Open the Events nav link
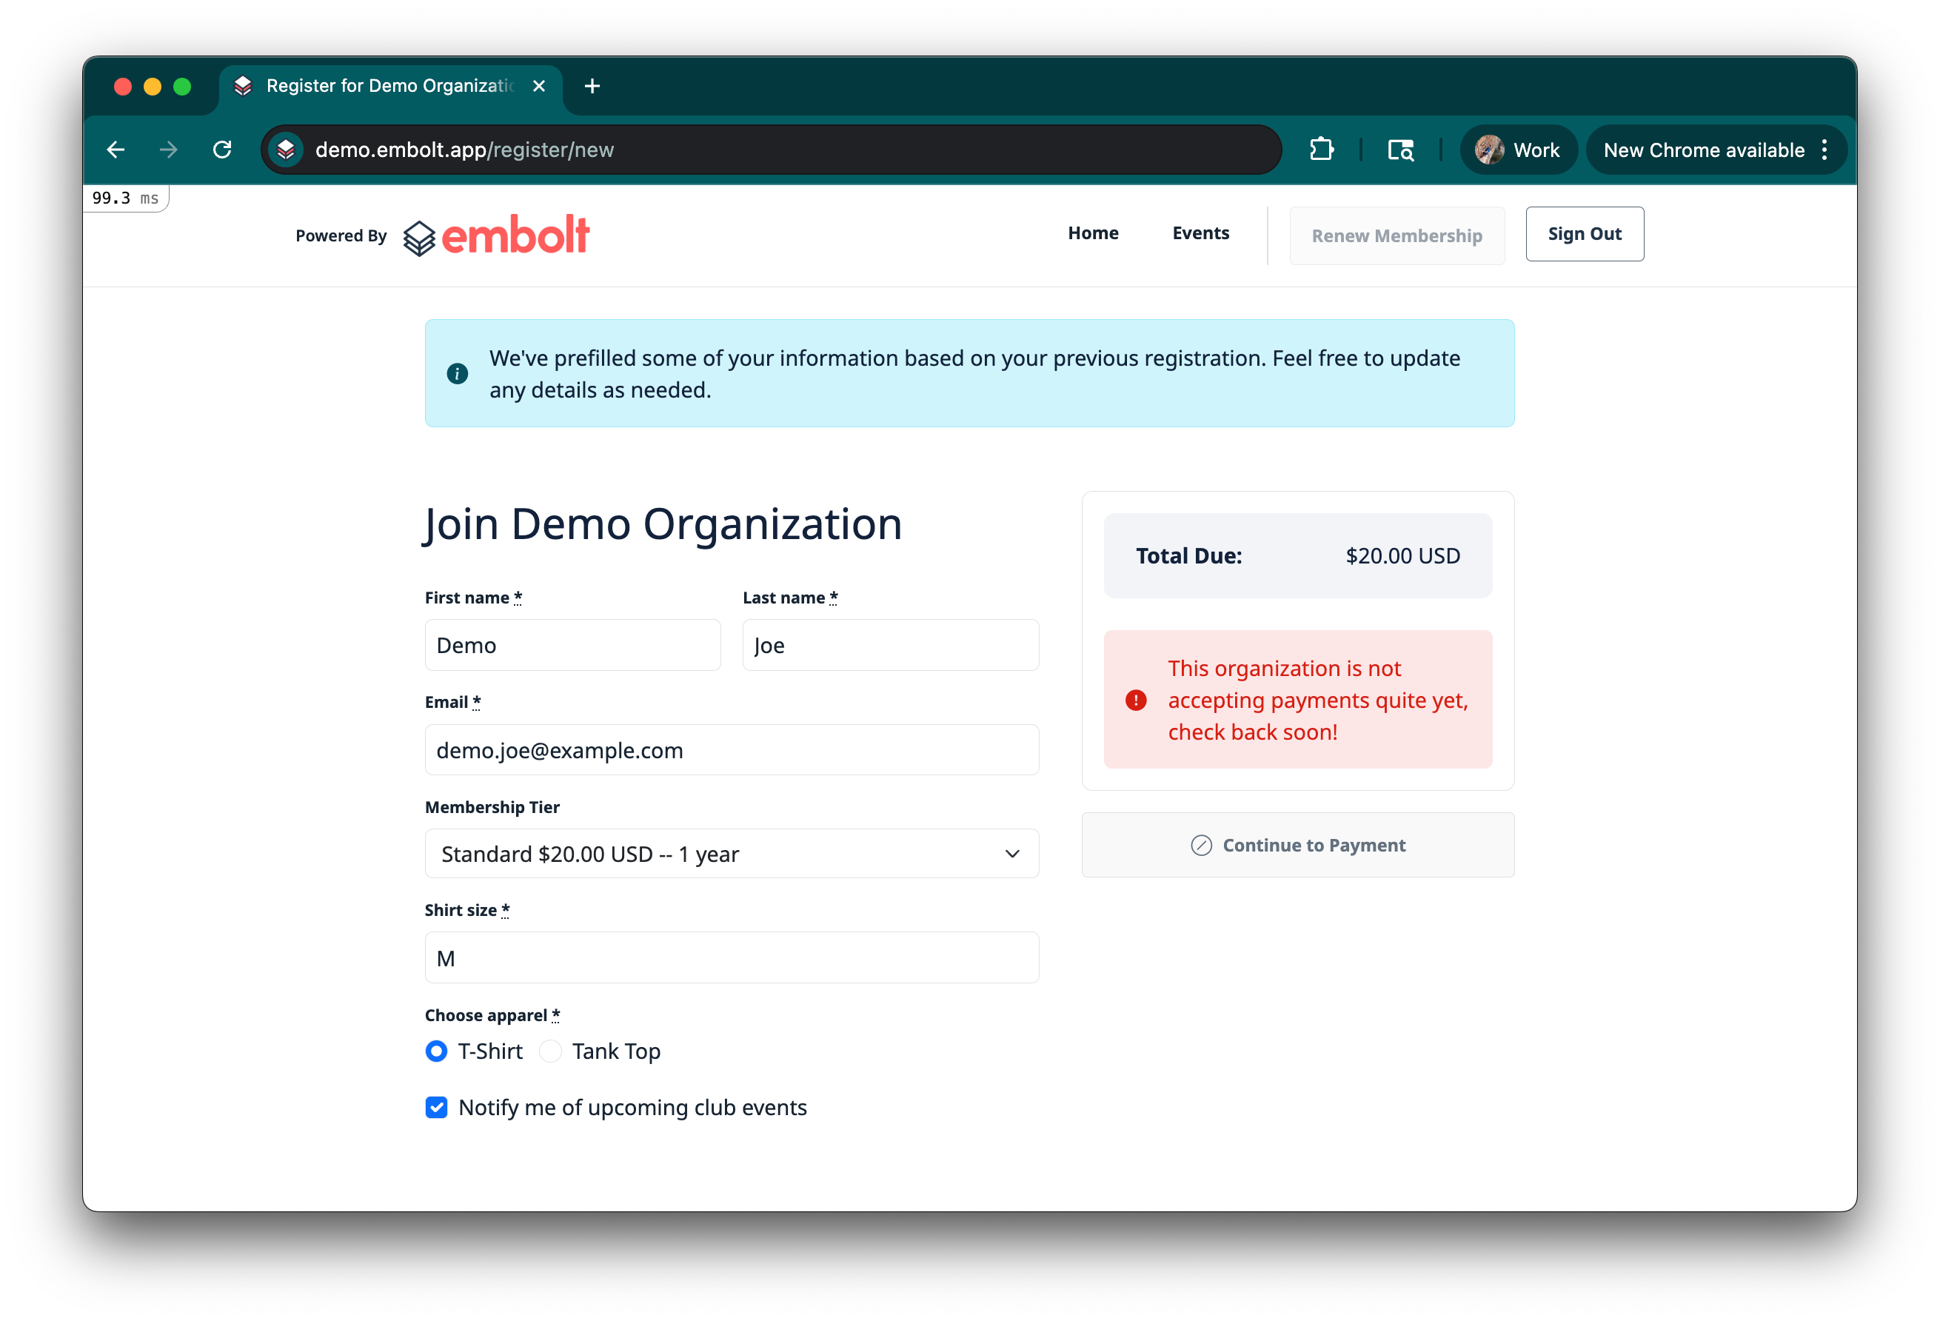The height and width of the screenshot is (1321, 1940). pos(1200,233)
